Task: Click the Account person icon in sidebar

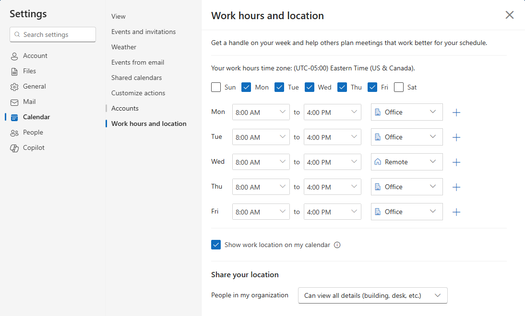Action: 14,56
